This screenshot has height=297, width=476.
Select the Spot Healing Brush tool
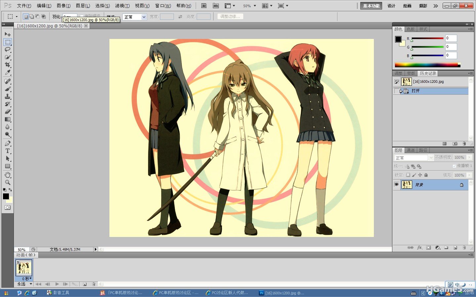pyautogui.click(x=8, y=81)
